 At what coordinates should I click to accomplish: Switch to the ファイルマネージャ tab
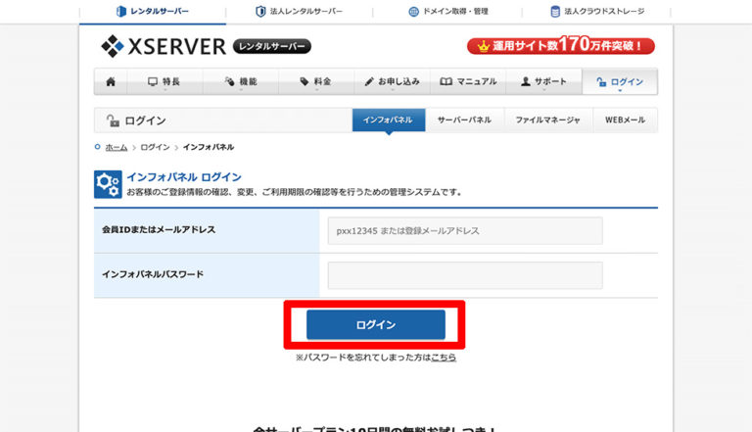tap(548, 120)
